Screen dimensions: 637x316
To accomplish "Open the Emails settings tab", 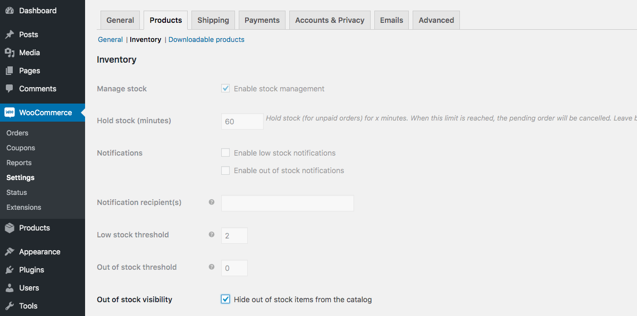I will coord(392,20).
